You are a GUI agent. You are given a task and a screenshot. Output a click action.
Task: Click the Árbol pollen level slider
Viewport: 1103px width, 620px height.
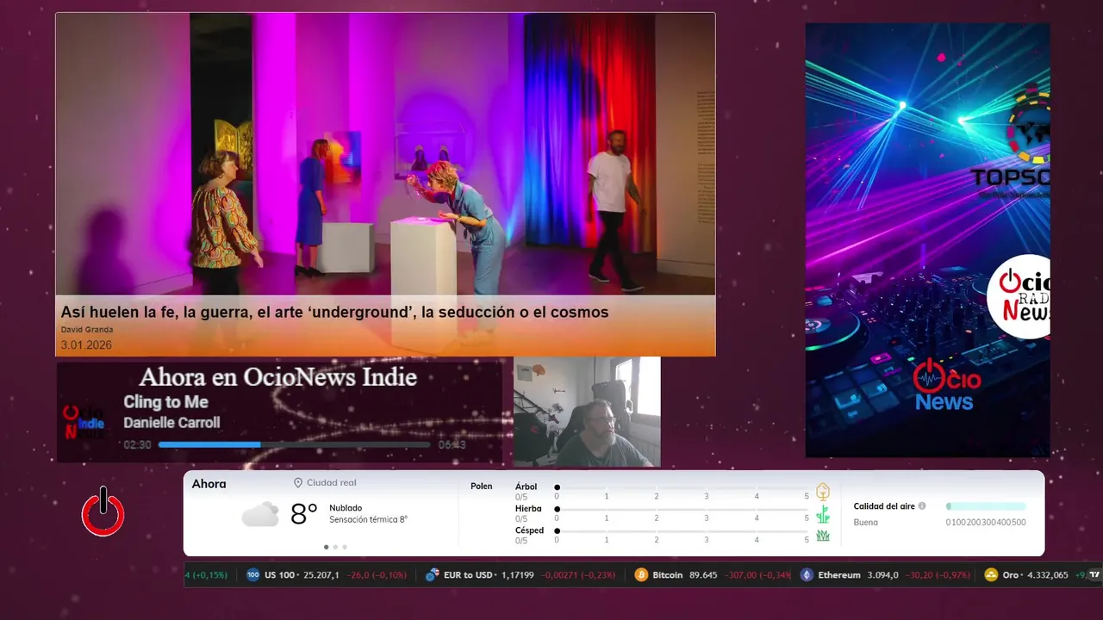[682, 487]
